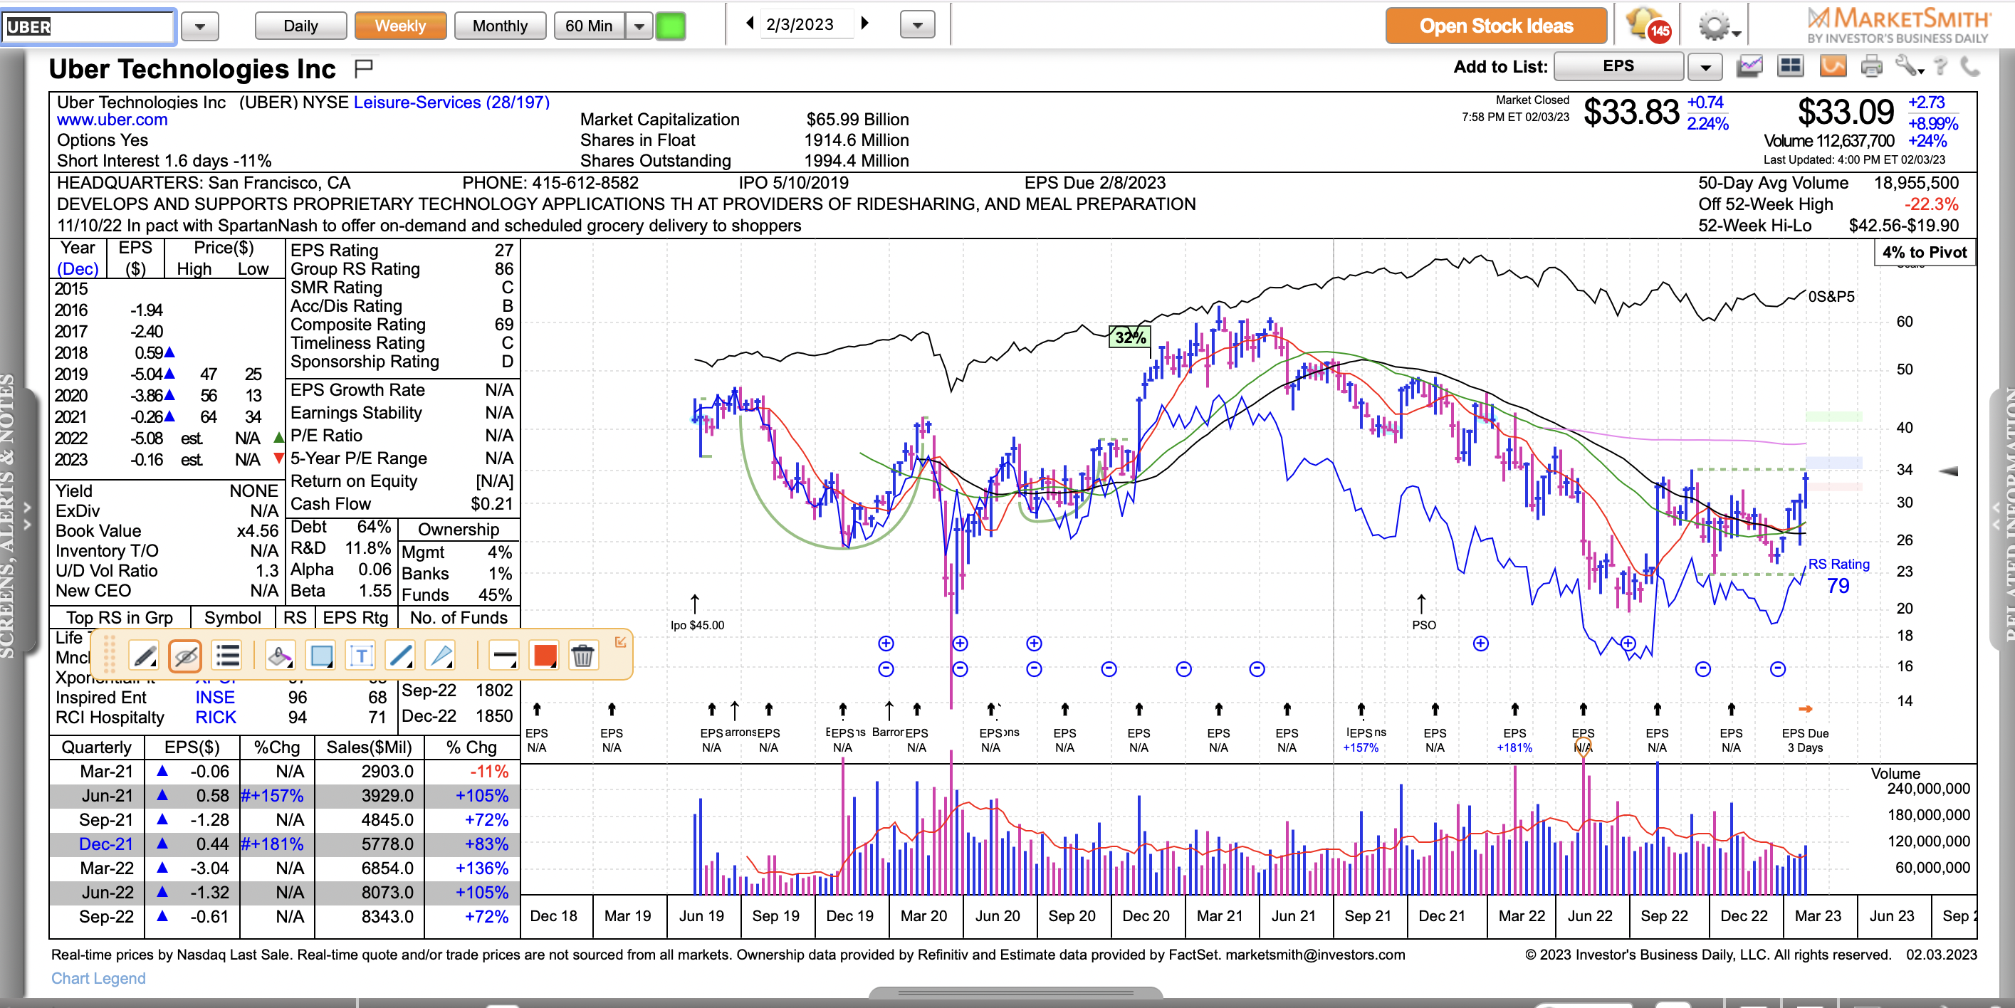Grab the drawing toolbar drag handle
The width and height of the screenshot is (2015, 1008).
point(110,656)
